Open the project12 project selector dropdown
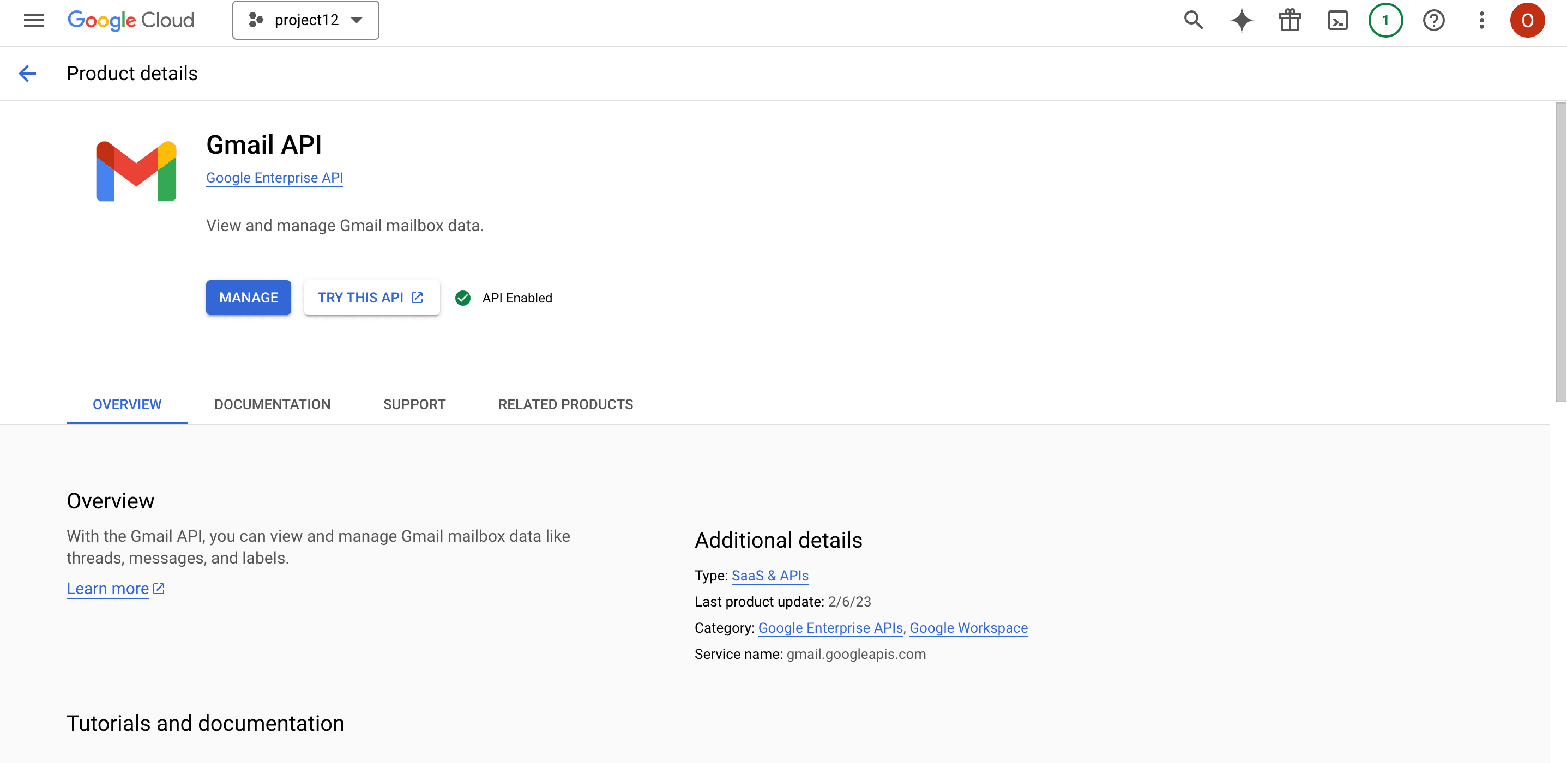Image resolution: width=1567 pixels, height=763 pixels. (305, 20)
